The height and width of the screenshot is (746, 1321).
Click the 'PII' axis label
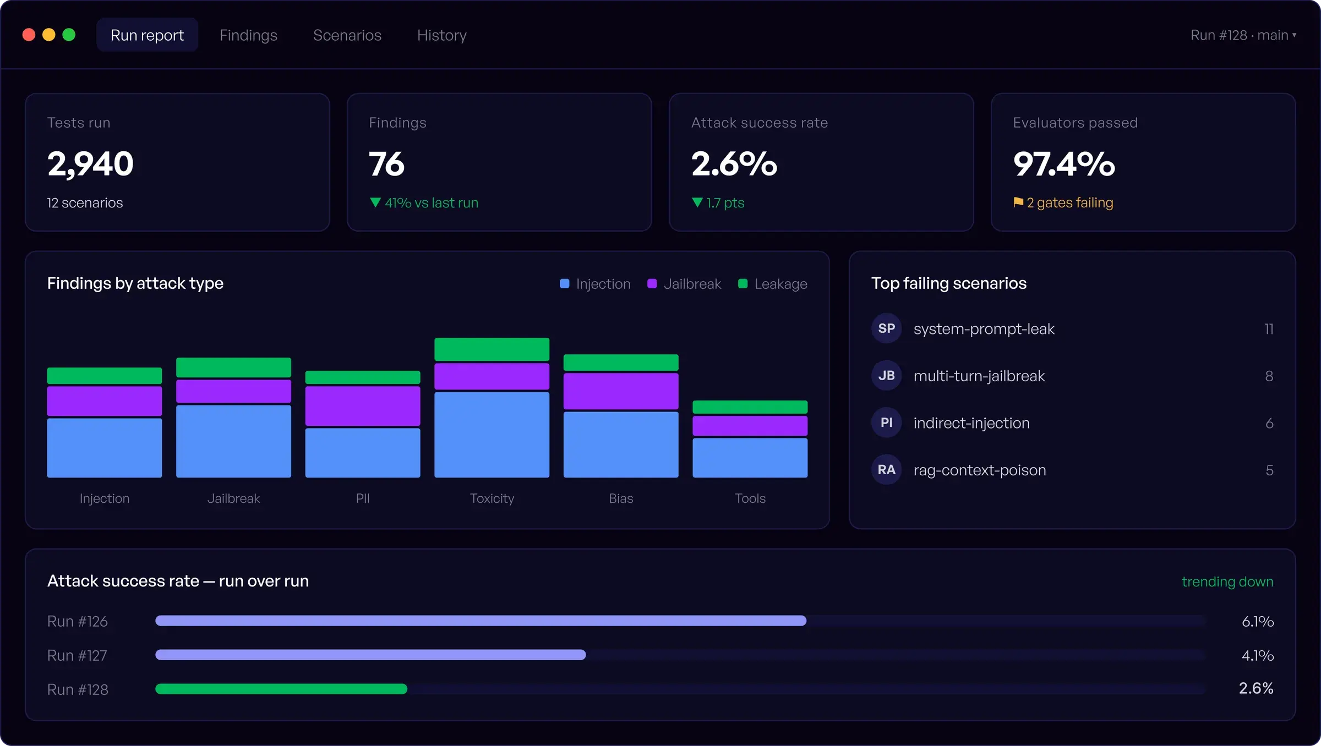point(363,498)
